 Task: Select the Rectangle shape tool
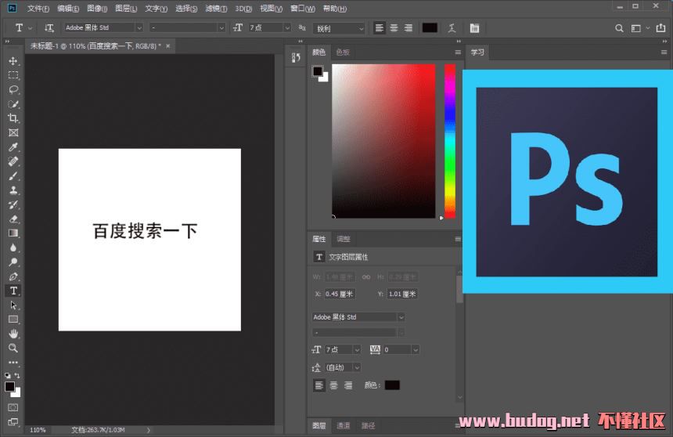tap(13, 320)
